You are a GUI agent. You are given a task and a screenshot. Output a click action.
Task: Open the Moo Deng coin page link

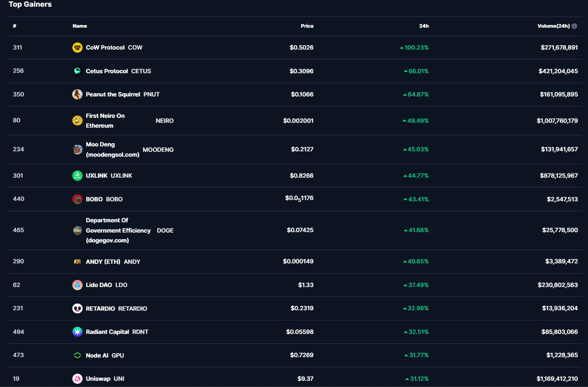[113, 150]
